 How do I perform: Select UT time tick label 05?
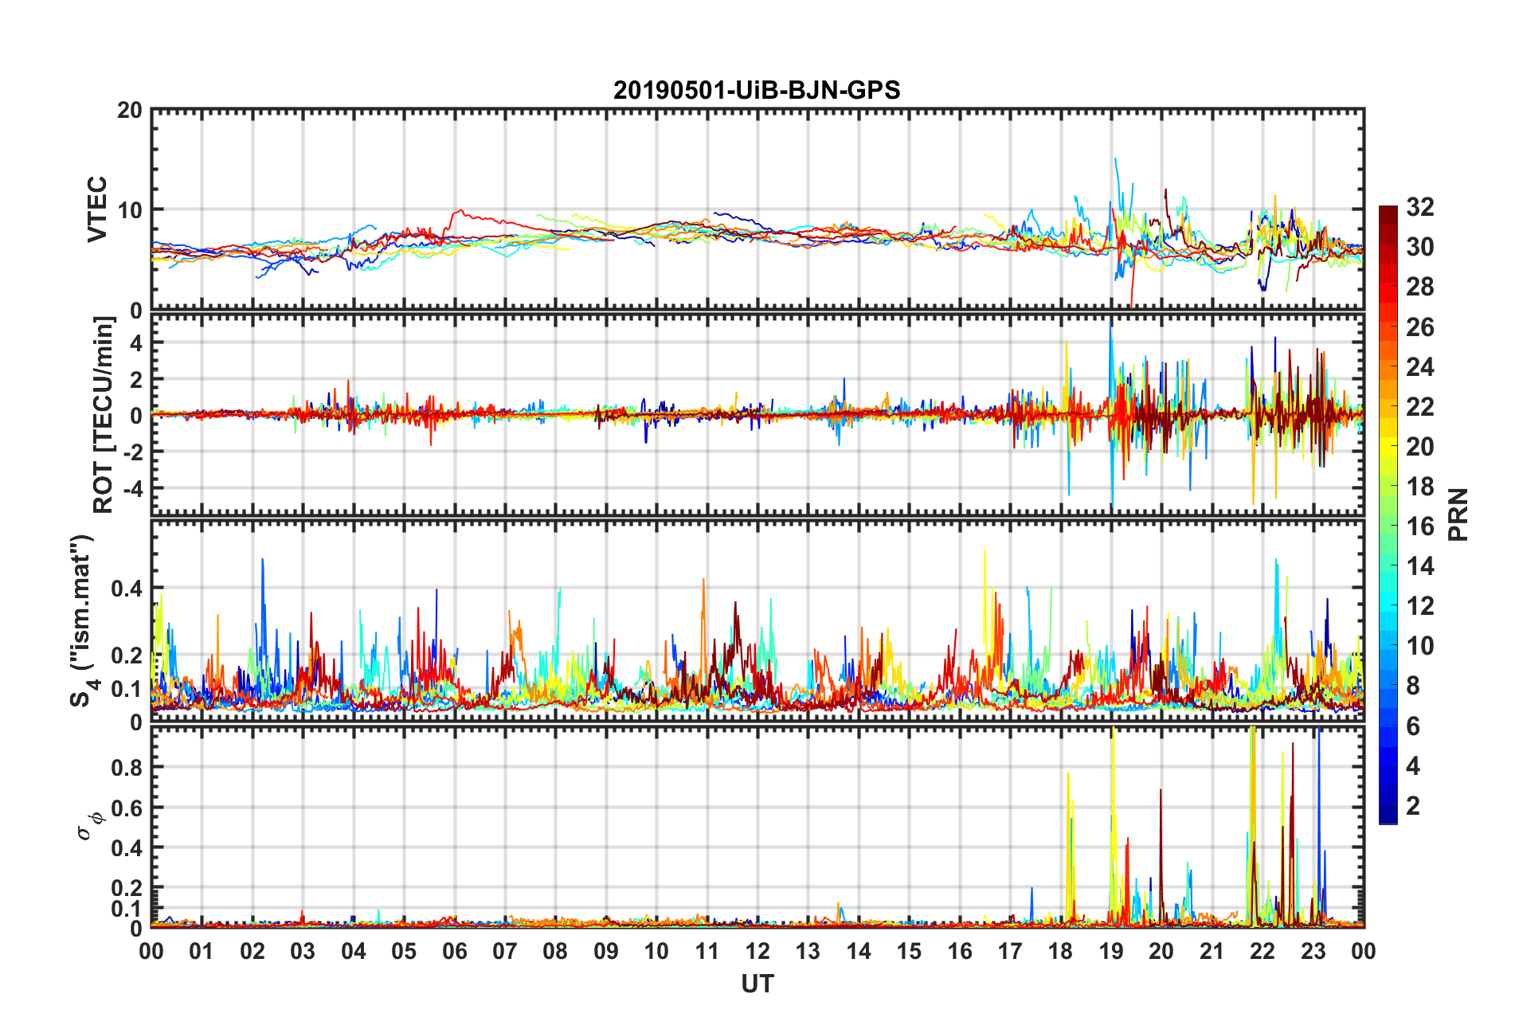pos(404,952)
